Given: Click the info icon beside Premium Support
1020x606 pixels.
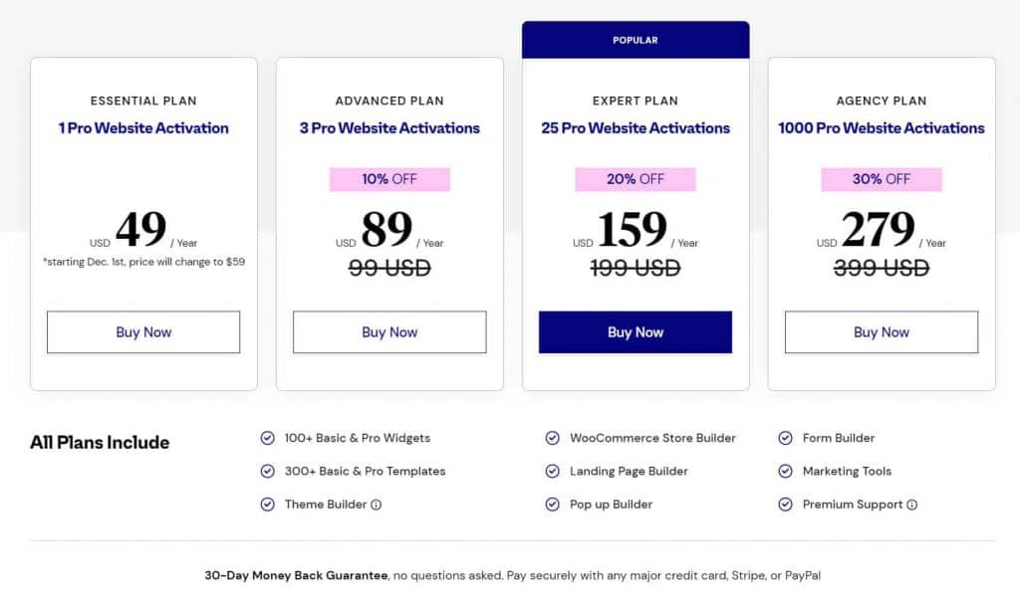Looking at the screenshot, I should pyautogui.click(x=911, y=505).
